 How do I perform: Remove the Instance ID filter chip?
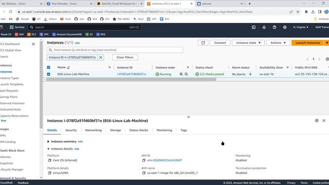click(x=101, y=57)
